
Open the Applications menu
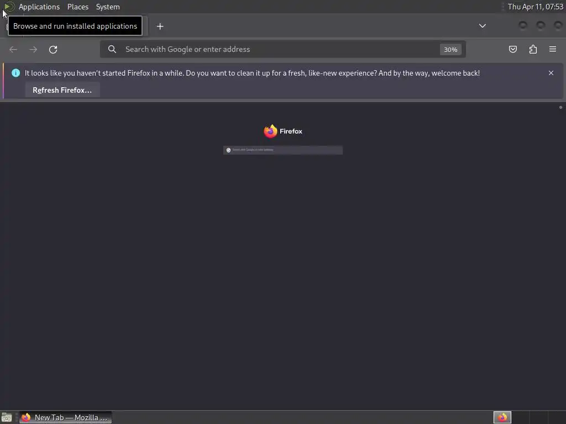click(39, 7)
